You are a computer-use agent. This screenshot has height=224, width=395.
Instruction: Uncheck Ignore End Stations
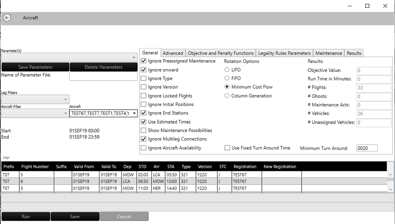[x=143, y=113]
